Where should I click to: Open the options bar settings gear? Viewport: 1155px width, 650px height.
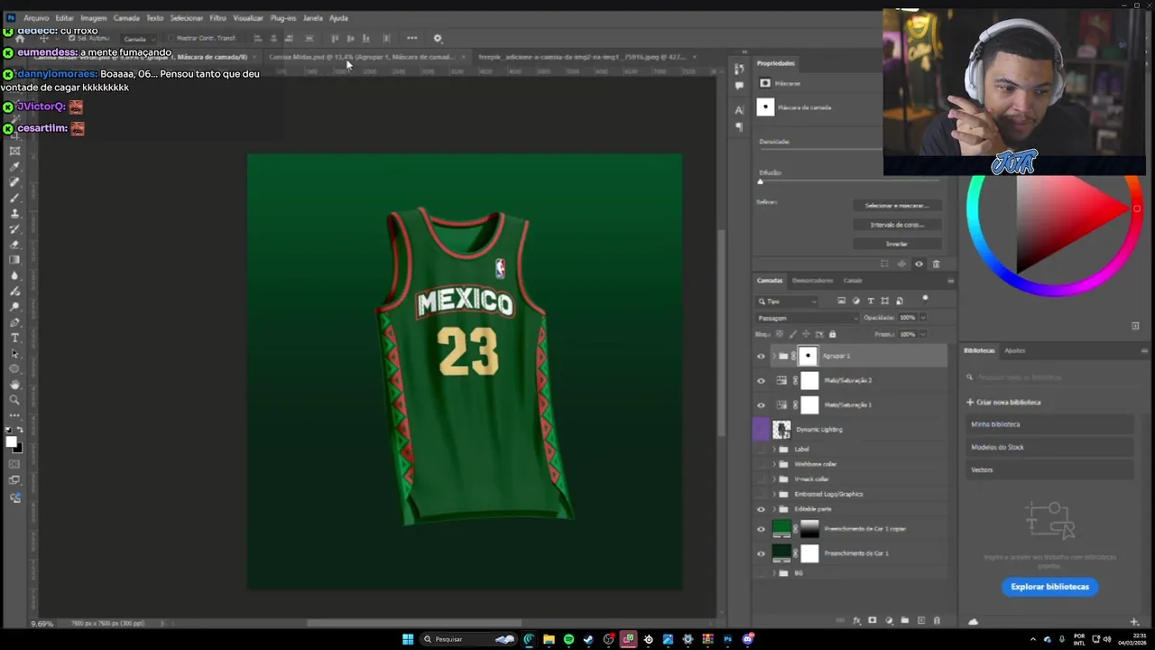click(x=438, y=38)
